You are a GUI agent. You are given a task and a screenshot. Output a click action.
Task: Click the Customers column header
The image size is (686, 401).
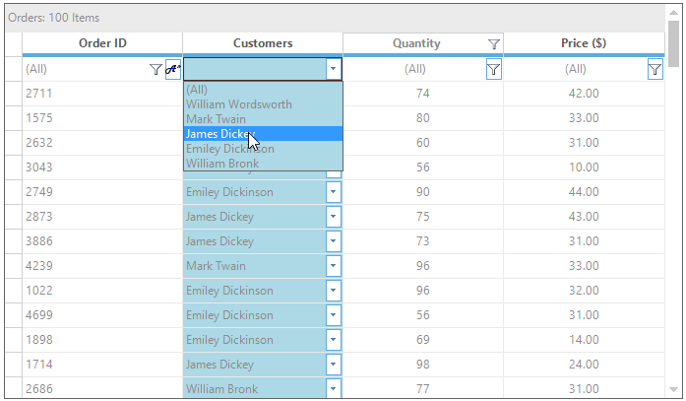(263, 43)
